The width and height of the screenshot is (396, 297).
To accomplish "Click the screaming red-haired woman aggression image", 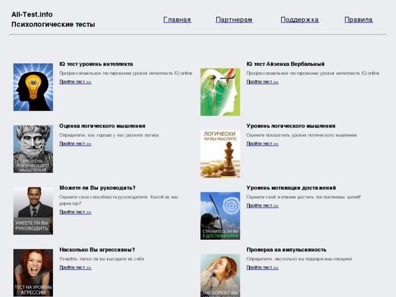I will 33,272.
